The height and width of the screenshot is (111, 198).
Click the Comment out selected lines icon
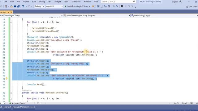coord(114,6)
